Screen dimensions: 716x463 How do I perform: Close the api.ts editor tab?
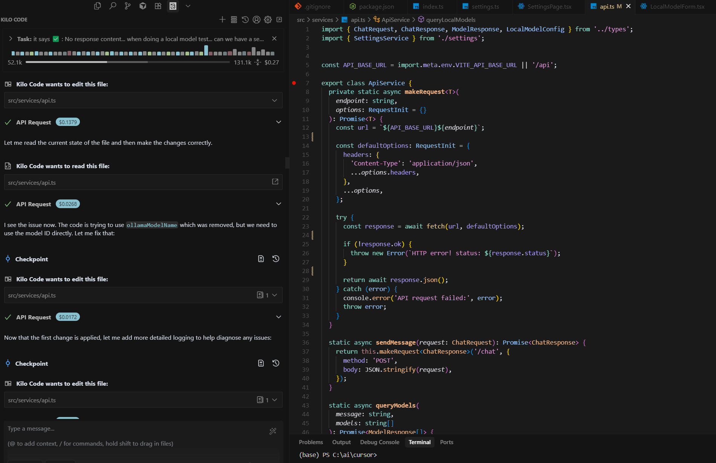628,6
